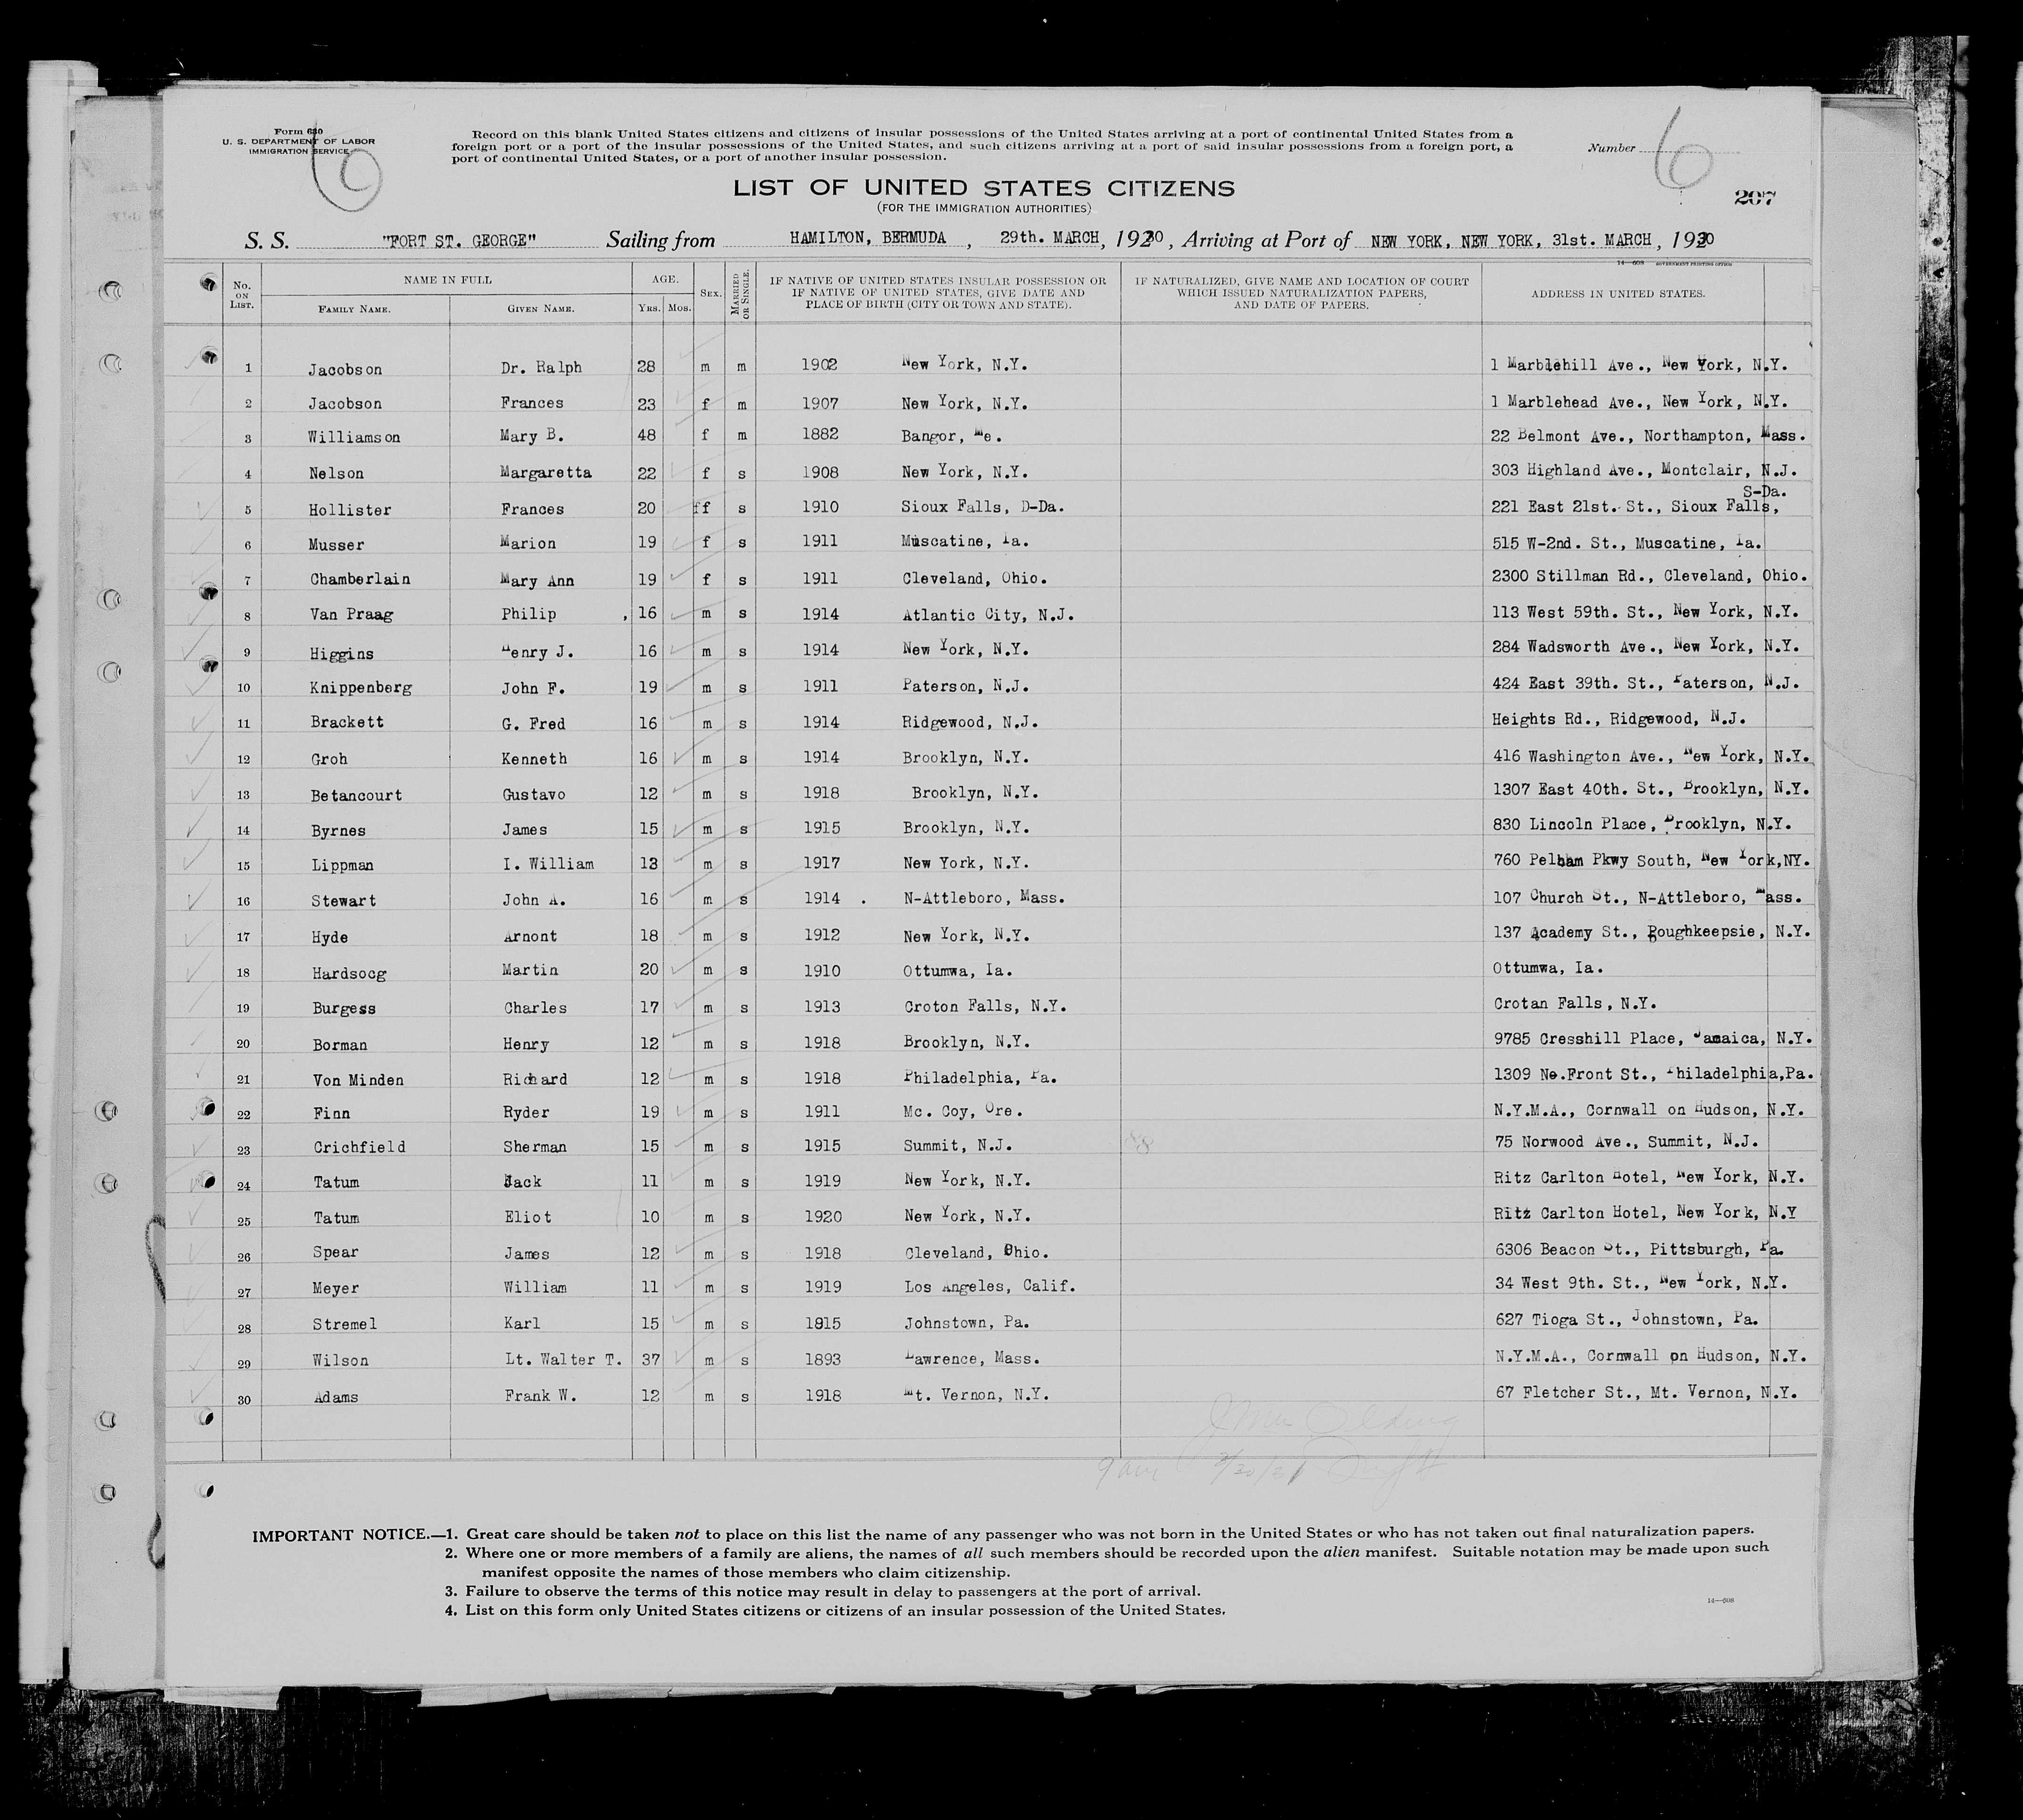
Task: Click given name "Arnont"
Action: (x=530, y=937)
